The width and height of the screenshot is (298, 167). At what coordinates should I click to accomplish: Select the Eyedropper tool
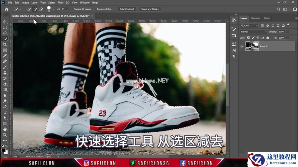pos(5,56)
